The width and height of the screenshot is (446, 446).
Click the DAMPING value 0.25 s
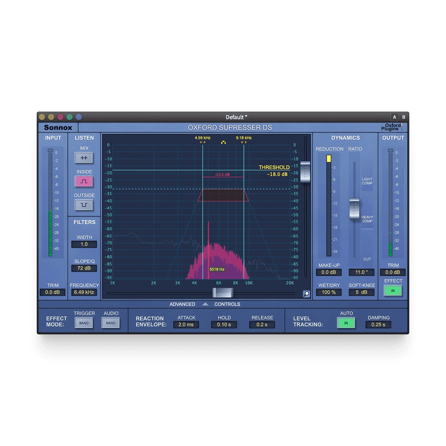pyautogui.click(x=378, y=324)
